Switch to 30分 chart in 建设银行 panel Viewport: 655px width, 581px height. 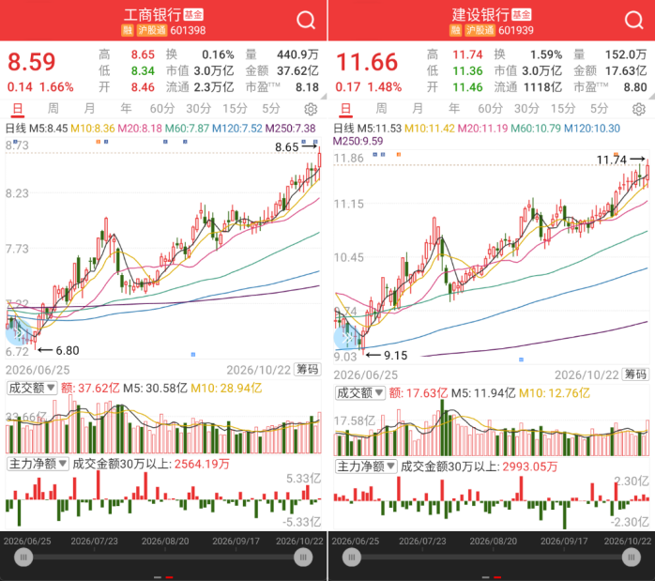526,109
